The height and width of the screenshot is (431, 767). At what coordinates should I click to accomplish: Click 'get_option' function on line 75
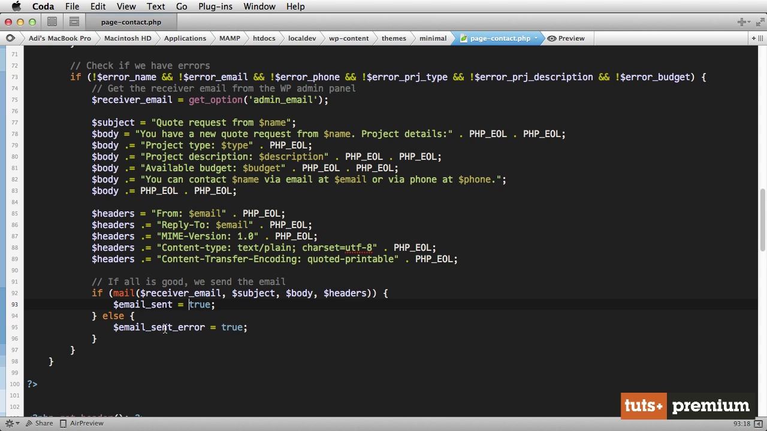(216, 100)
